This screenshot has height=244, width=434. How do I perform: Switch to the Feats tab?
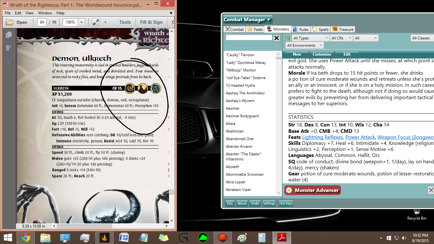(x=255, y=29)
